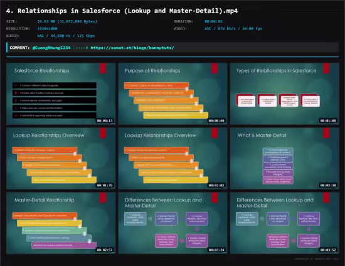Viewport: 345px width, 266px height.
Task: Click the DURATION: label
Action: point(183,21)
